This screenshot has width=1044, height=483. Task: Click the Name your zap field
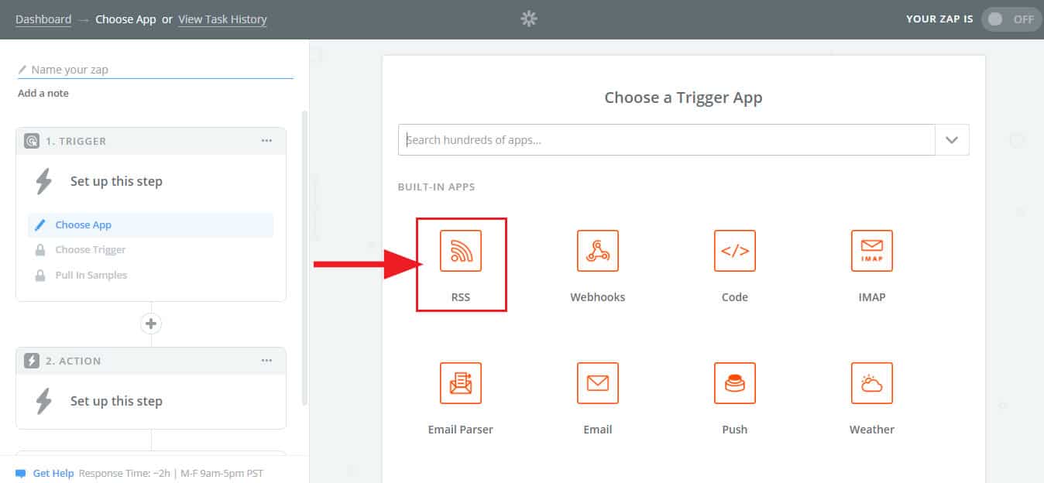[156, 70]
